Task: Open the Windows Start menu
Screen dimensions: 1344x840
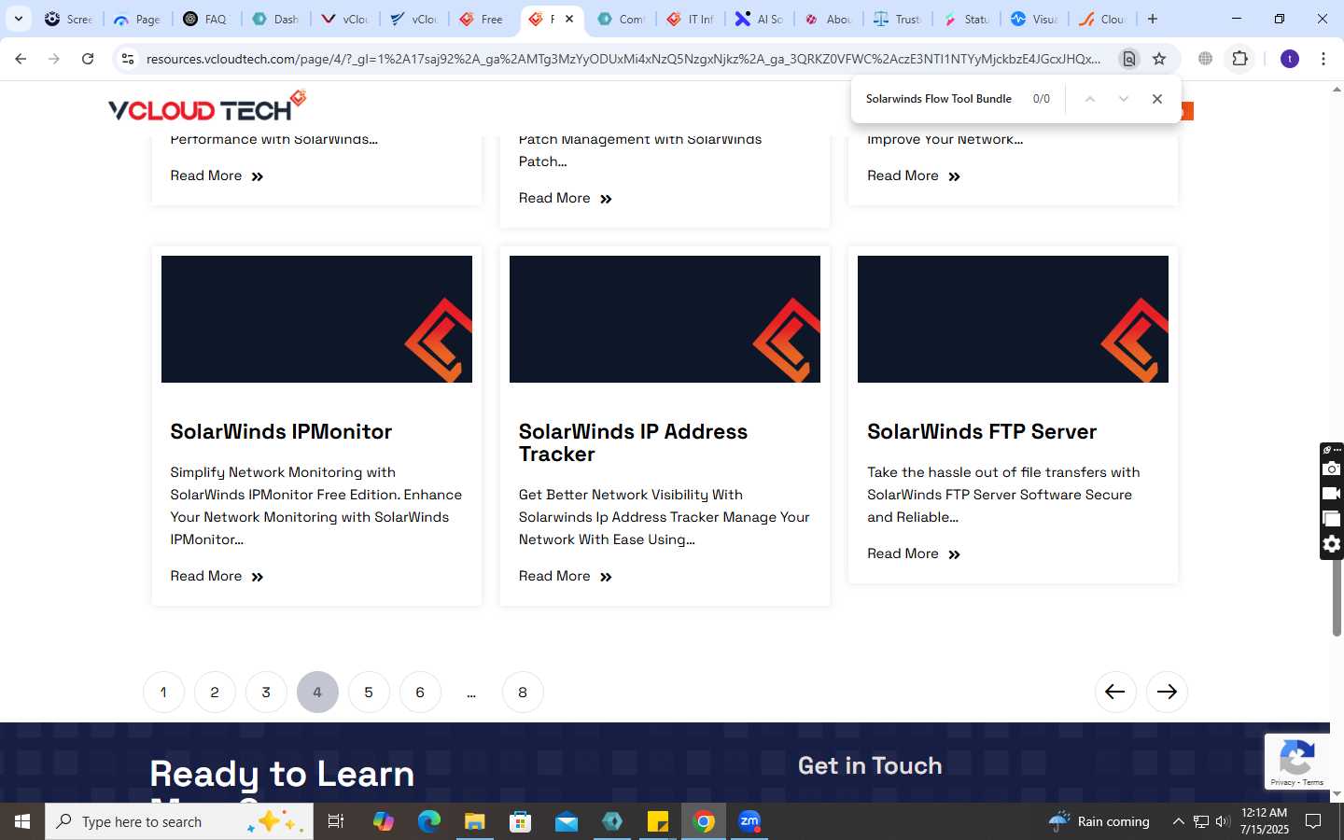Action: point(22,821)
